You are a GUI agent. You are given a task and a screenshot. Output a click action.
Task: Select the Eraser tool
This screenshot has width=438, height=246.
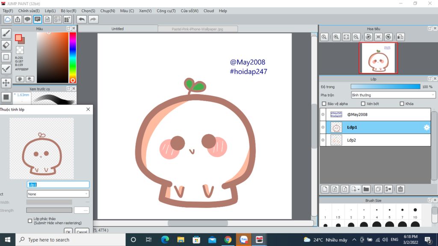(6, 45)
